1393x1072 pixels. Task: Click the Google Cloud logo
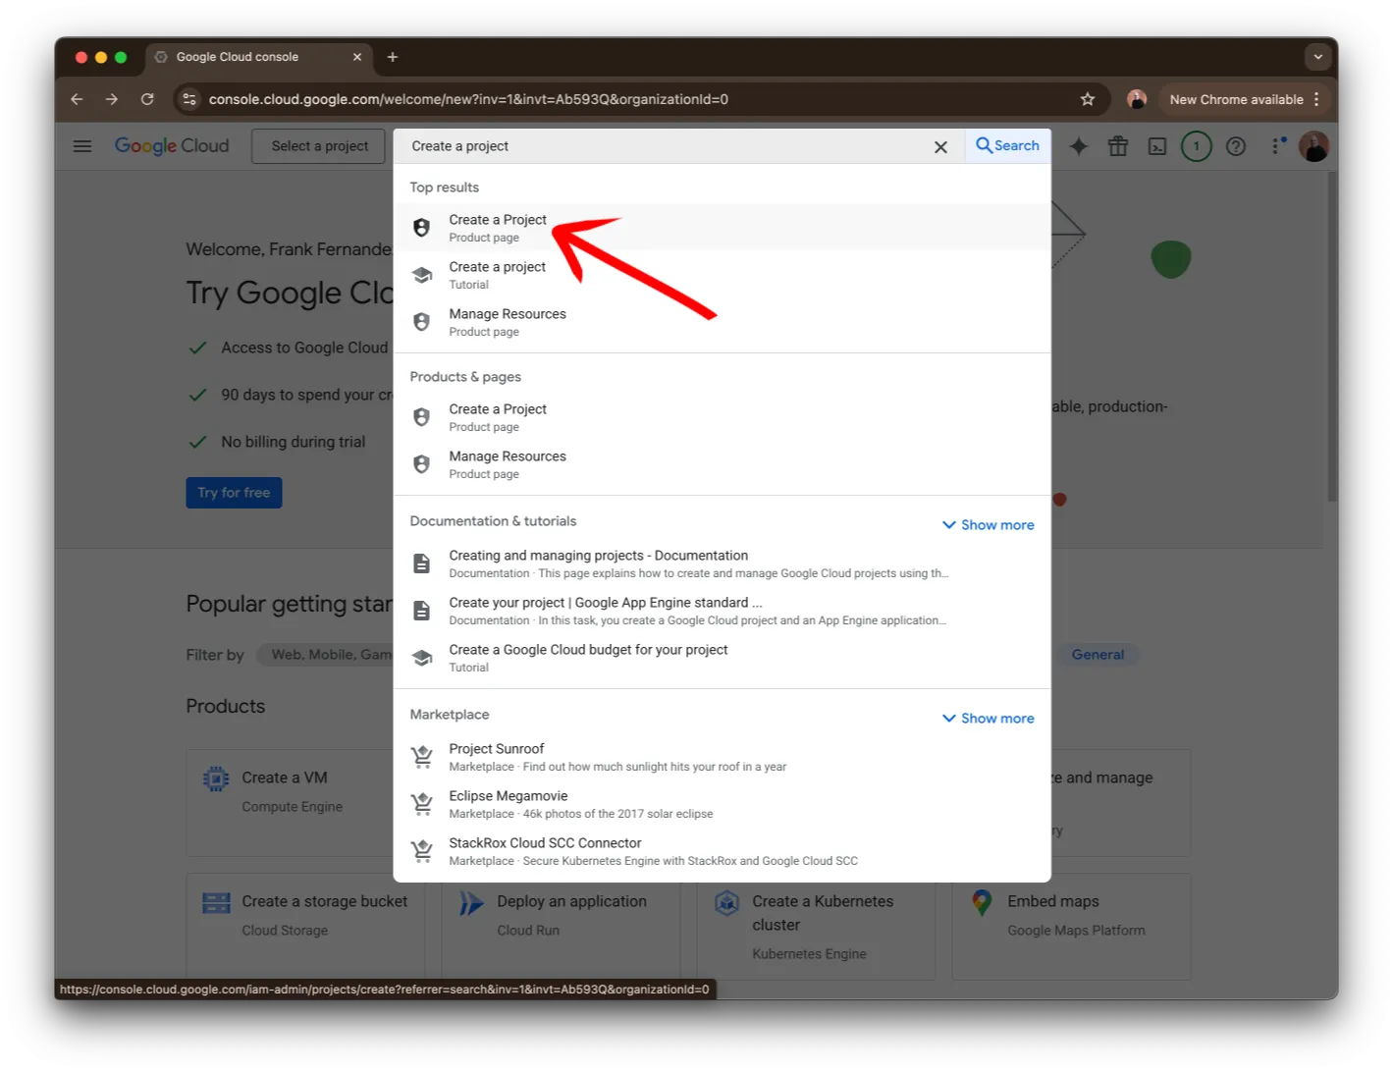[x=172, y=146]
